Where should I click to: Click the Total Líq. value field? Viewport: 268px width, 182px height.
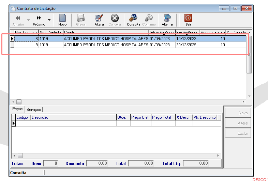coord(196,163)
